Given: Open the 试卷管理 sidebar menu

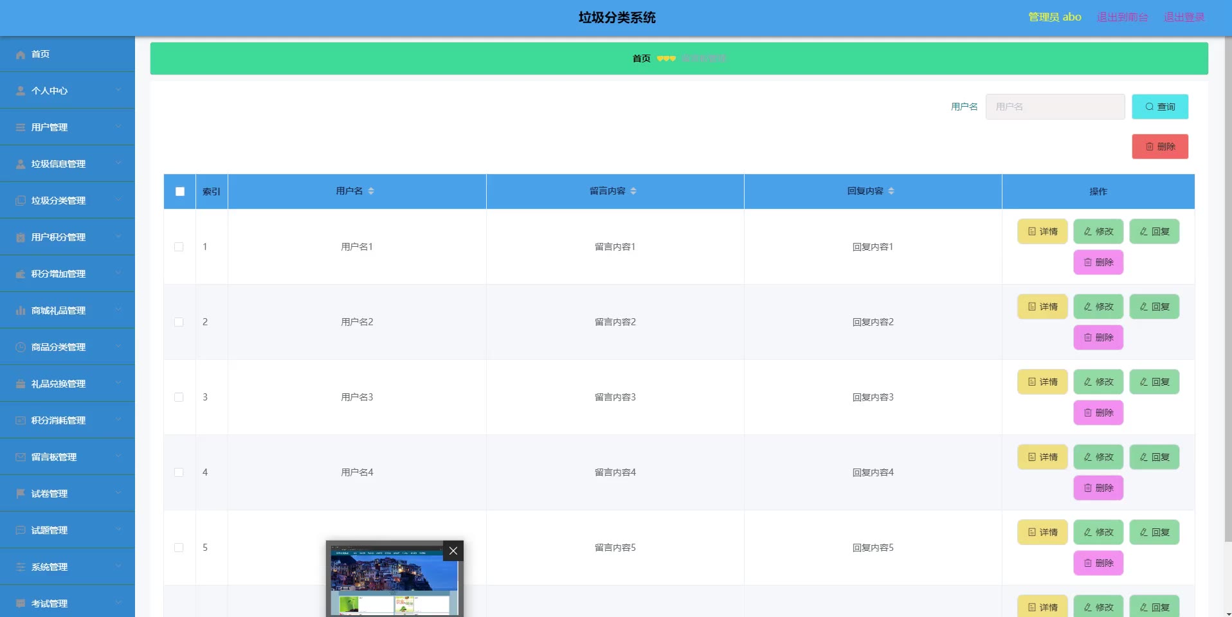Looking at the screenshot, I should pos(68,494).
